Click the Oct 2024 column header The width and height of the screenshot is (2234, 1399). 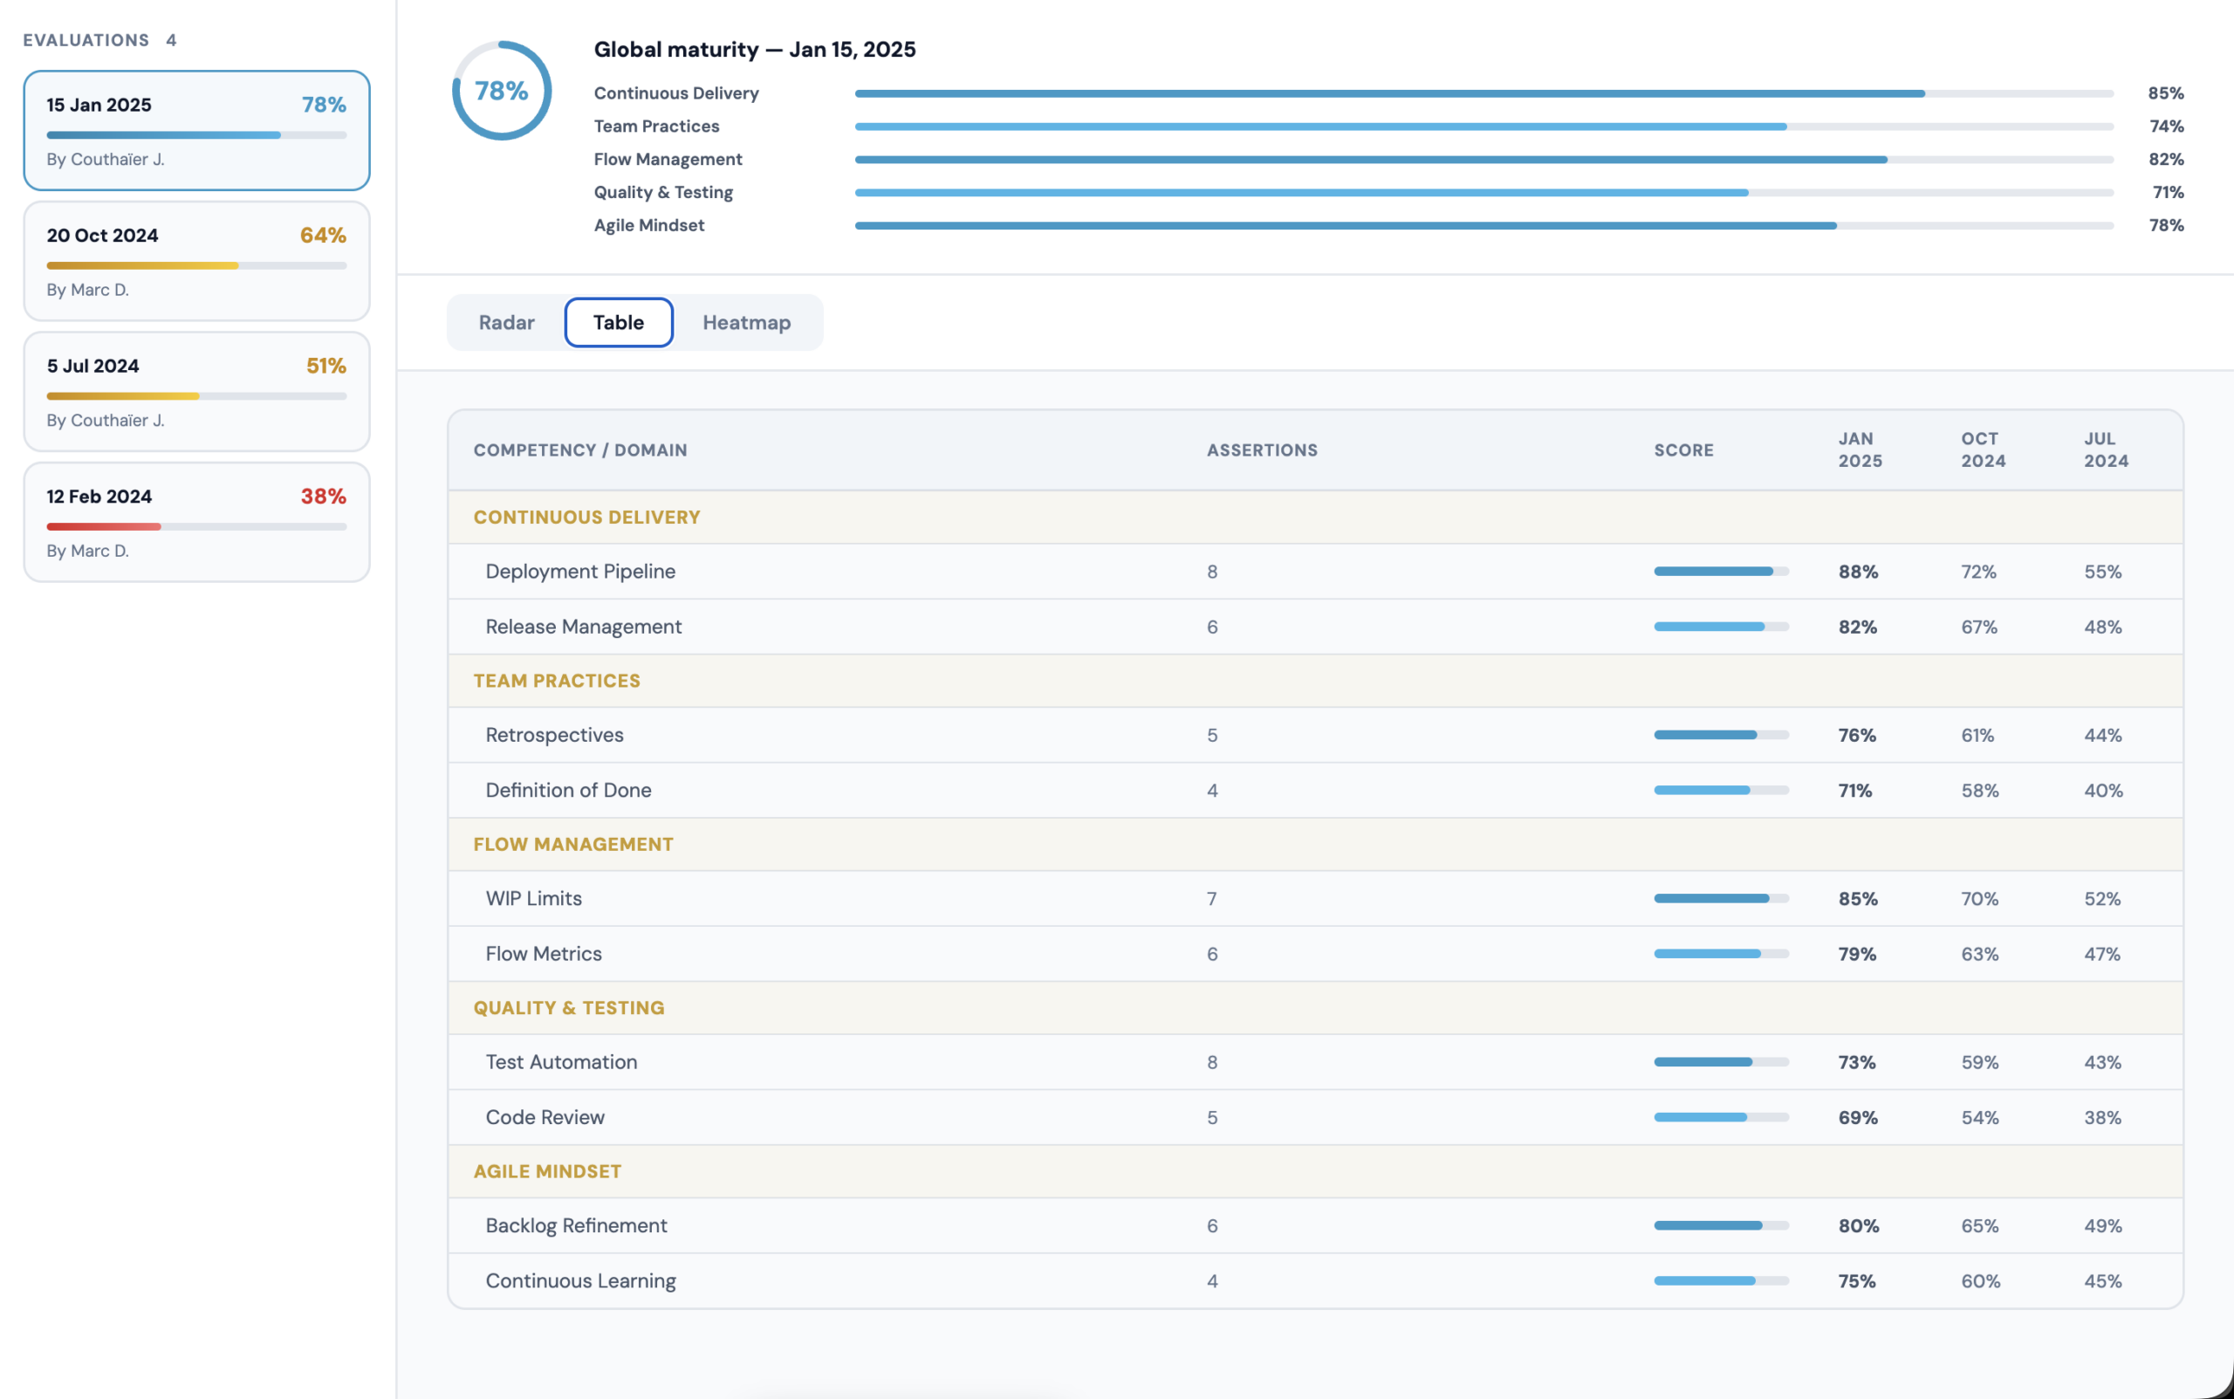[1983, 449]
